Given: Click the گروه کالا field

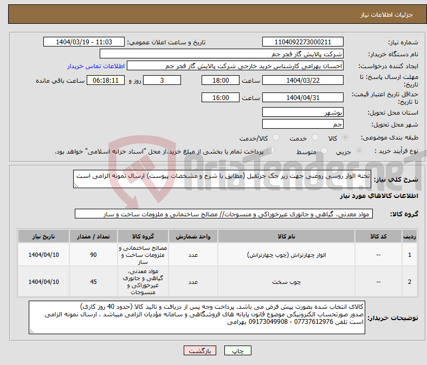Looking at the screenshot, I should click(x=224, y=214).
